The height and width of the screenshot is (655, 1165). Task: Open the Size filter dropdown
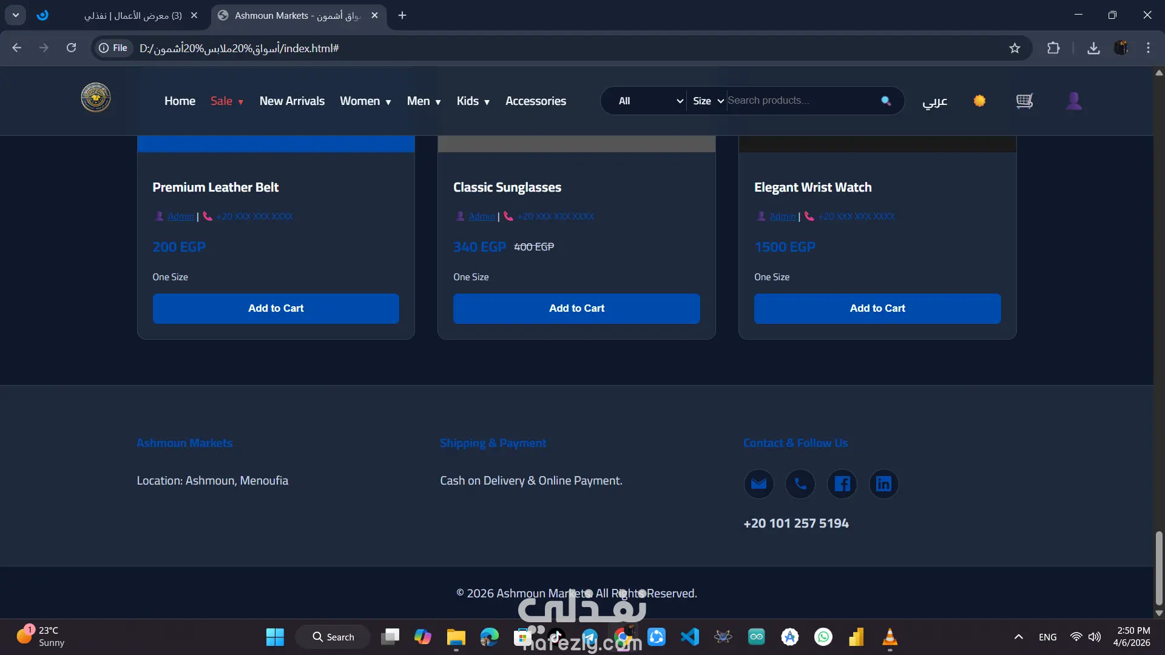pyautogui.click(x=707, y=101)
